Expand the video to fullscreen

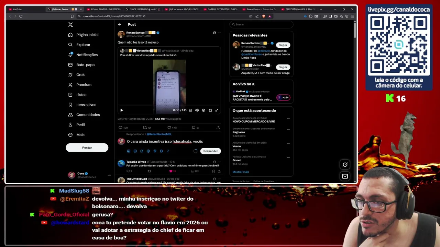[217, 110]
